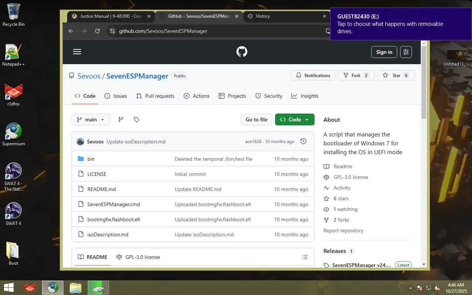
Task: Switch to the Issues tab
Action: 115,96
